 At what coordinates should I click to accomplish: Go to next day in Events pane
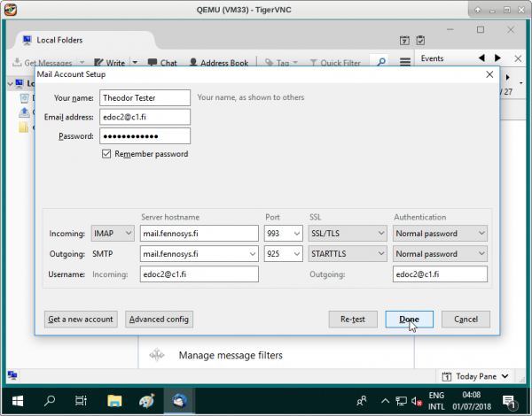click(497, 58)
